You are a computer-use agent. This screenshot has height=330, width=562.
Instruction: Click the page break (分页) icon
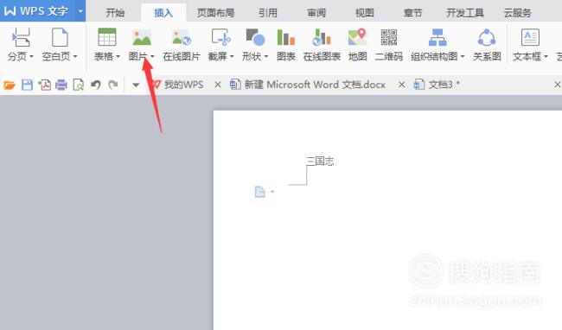21,38
